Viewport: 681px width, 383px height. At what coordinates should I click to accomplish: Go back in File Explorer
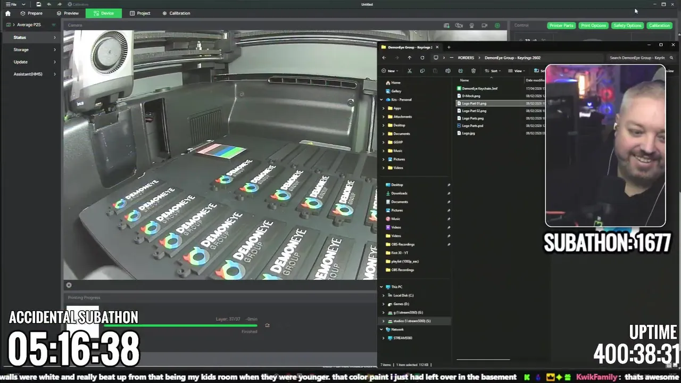click(x=384, y=57)
